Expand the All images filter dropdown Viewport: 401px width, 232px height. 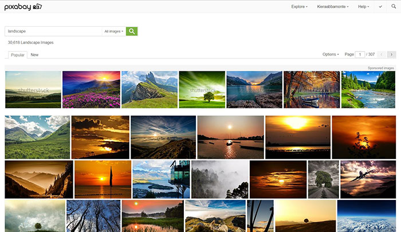(114, 31)
